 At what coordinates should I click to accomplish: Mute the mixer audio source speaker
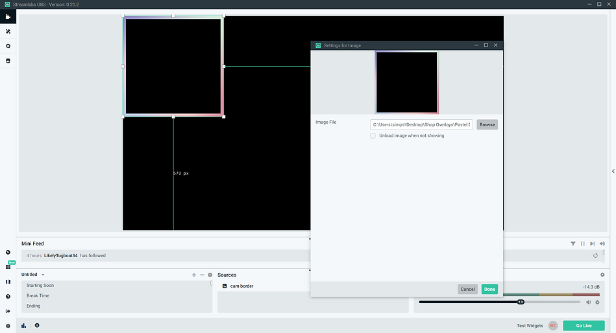pyautogui.click(x=588, y=302)
